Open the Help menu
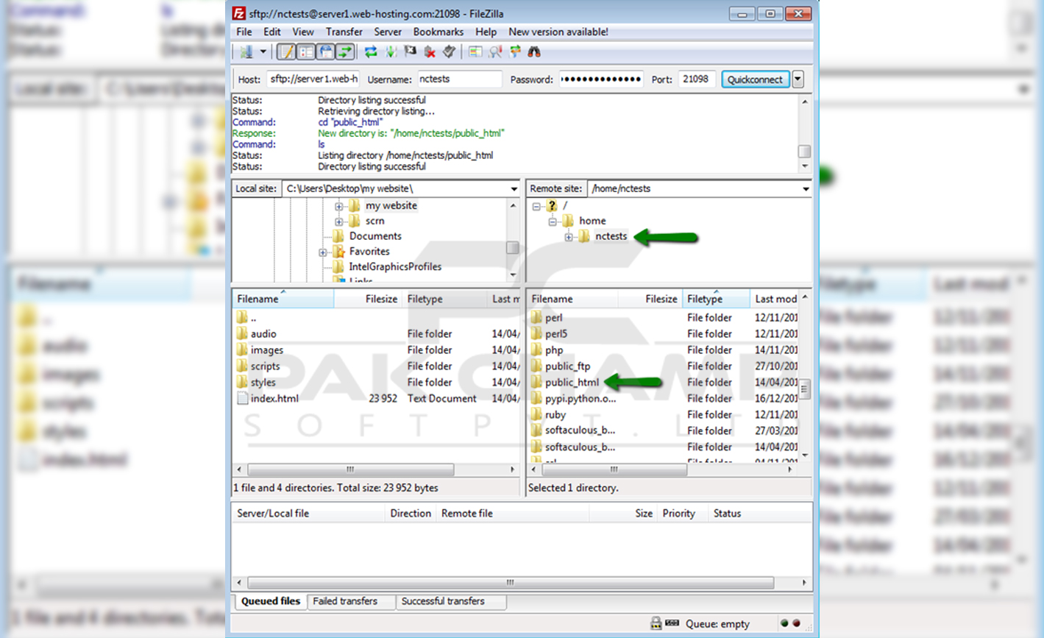The image size is (1044, 638). click(486, 32)
